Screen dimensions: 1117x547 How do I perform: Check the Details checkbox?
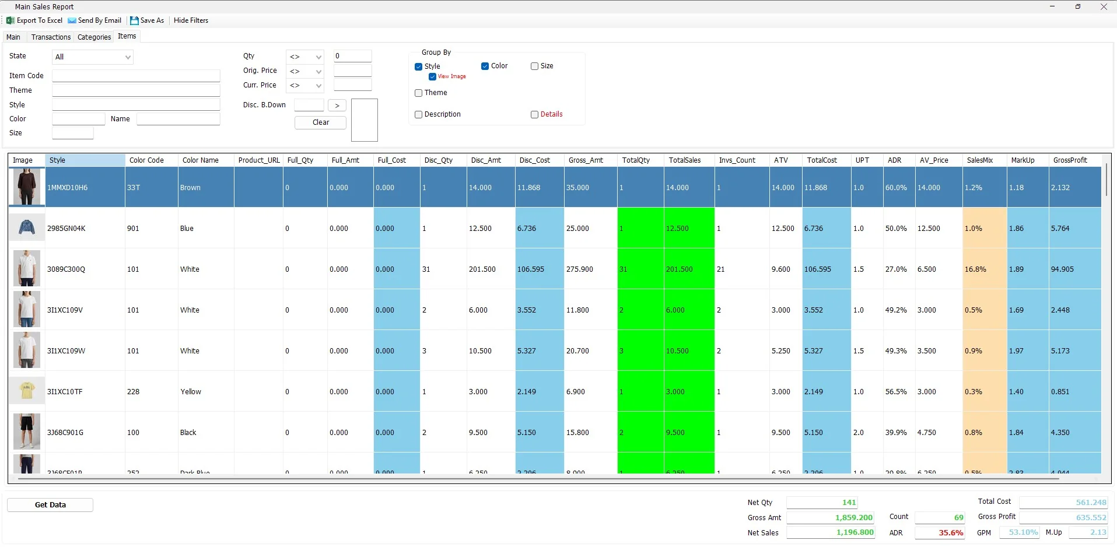pos(534,114)
